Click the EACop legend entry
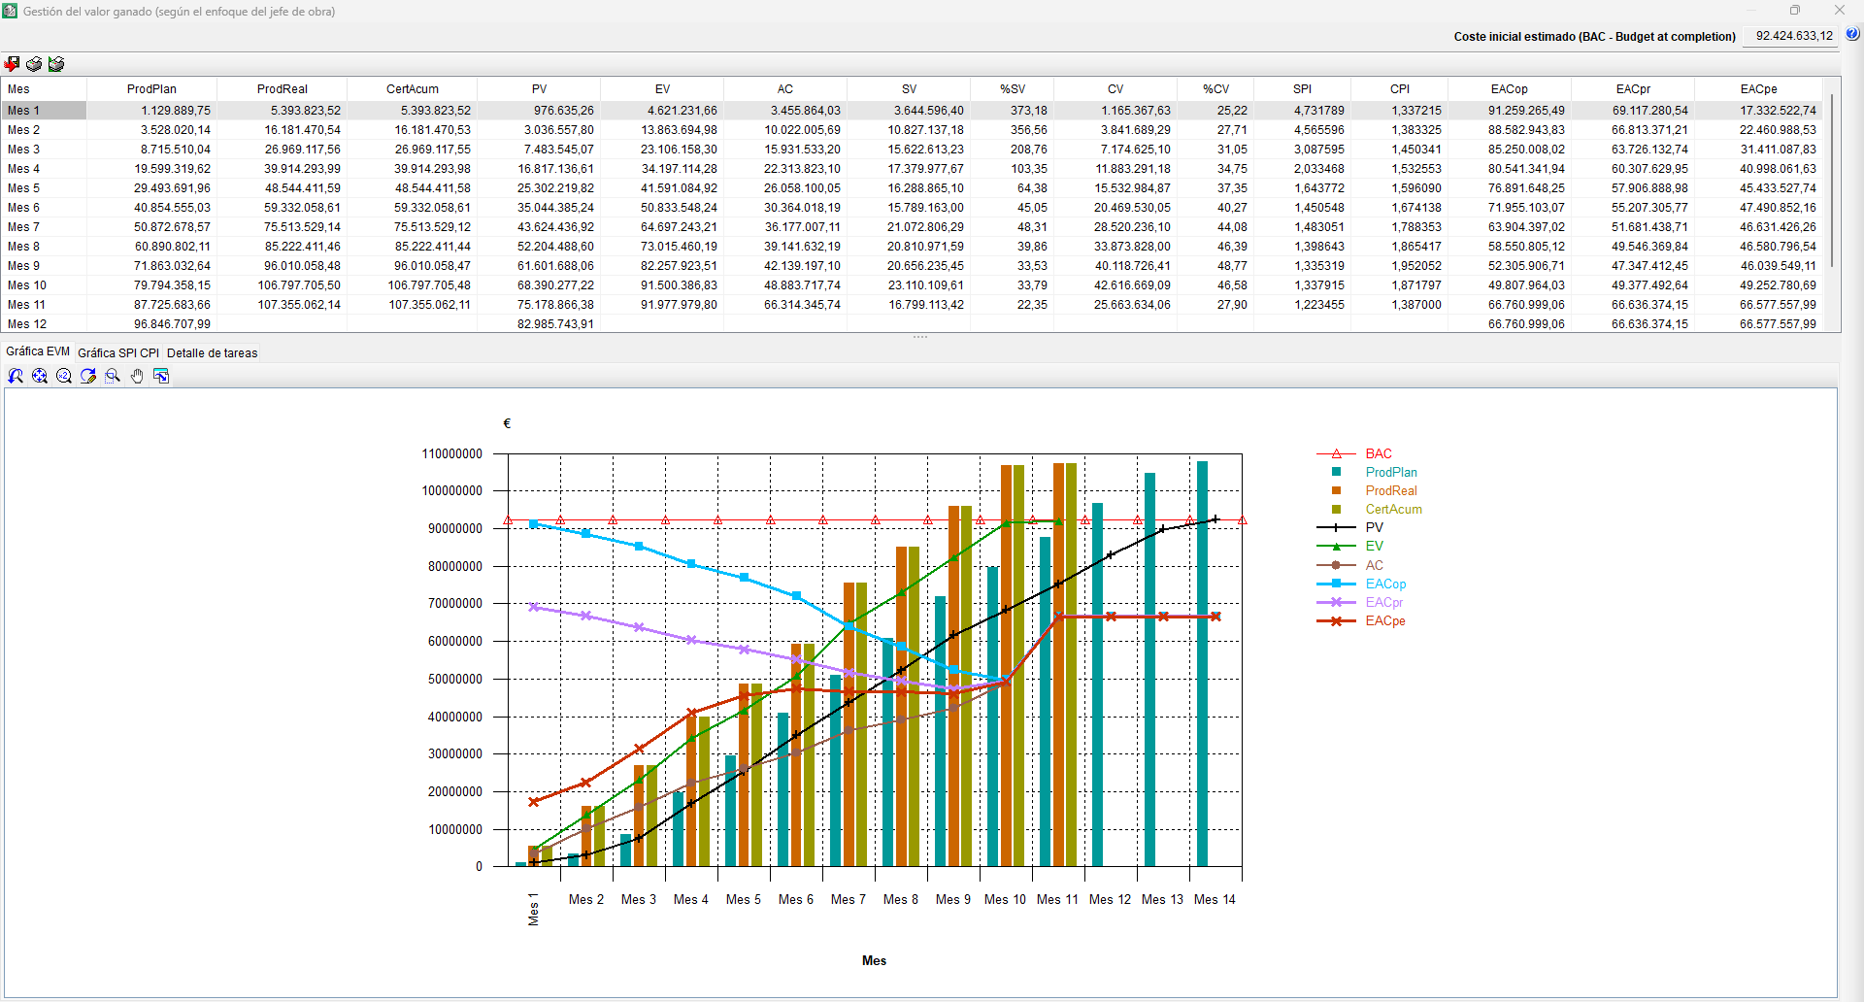This screenshot has height=1002, width=1864. (x=1385, y=584)
